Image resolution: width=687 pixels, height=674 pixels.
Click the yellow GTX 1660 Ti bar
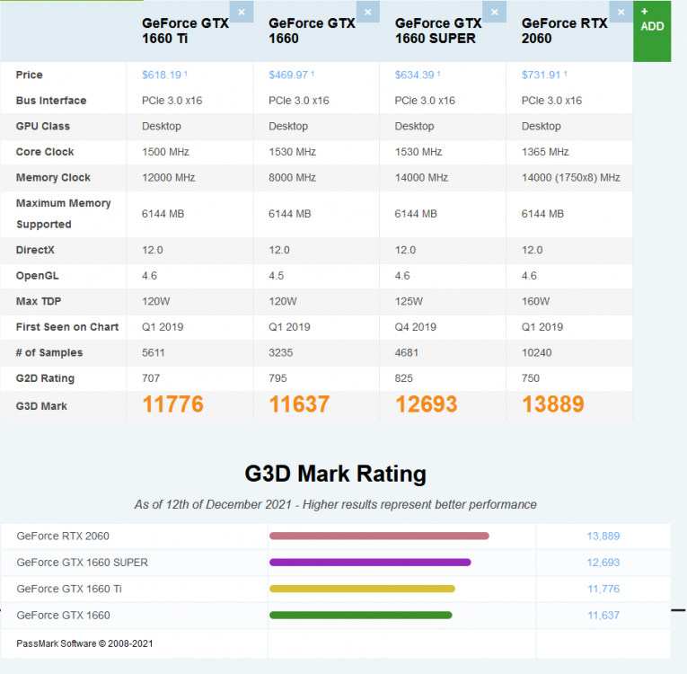click(362, 589)
